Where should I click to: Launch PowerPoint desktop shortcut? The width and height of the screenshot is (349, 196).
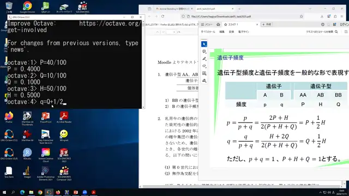[x=46, y=118]
